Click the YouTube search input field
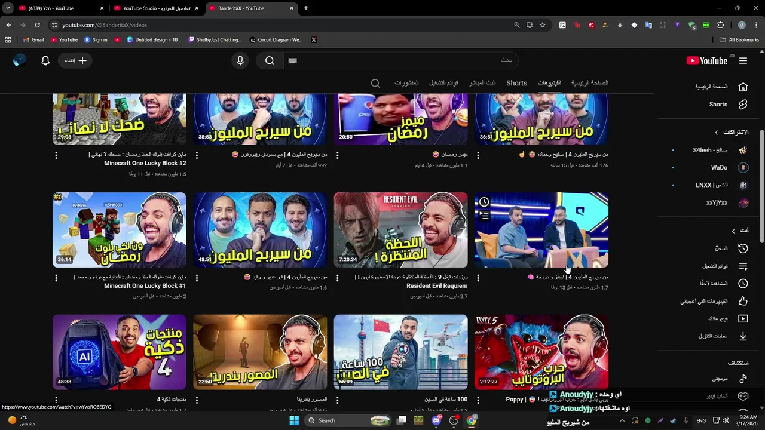The width and height of the screenshot is (765, 430). (x=400, y=60)
